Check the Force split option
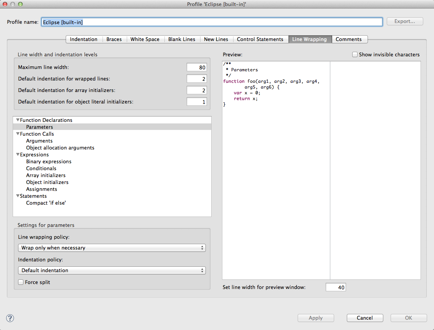Viewport: 434px width, 330px height. (x=21, y=282)
